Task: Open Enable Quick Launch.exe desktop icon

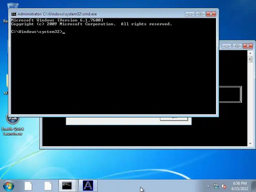Action: coord(13,124)
